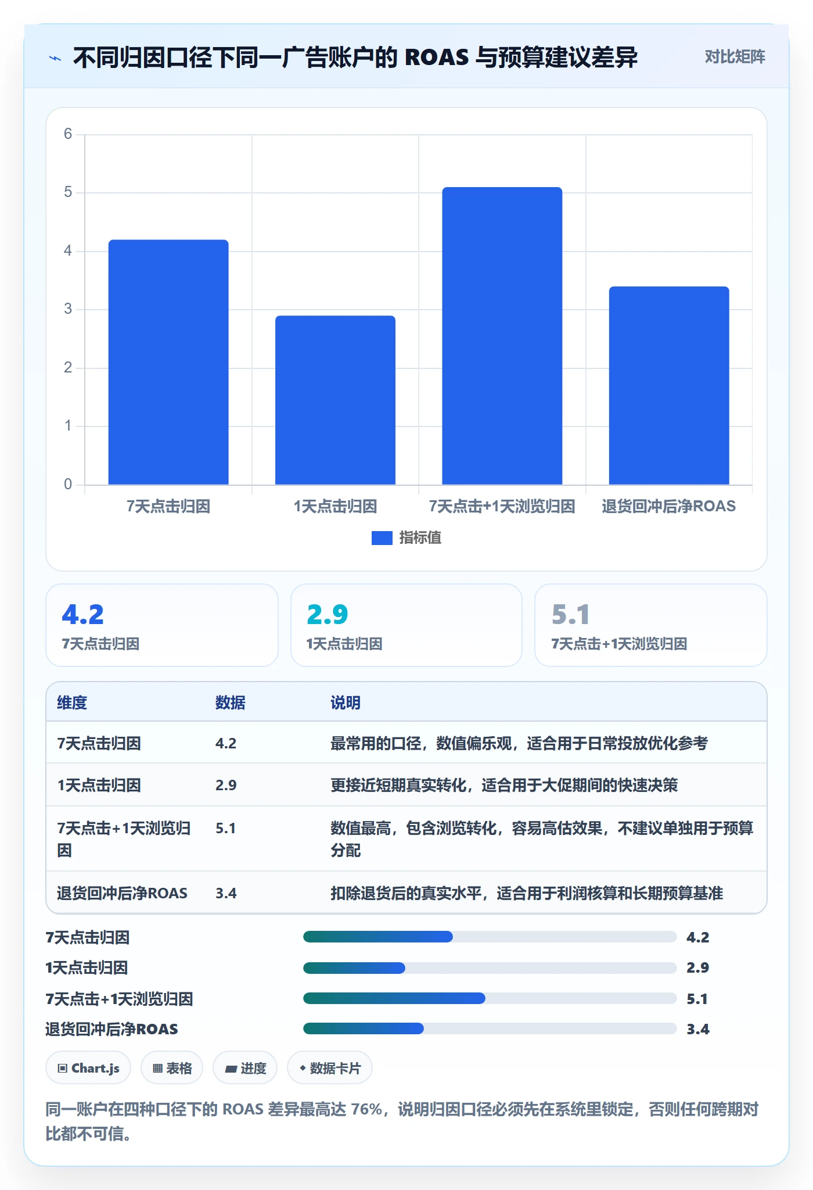Select table cell 7天点击+1天浏览归因
This screenshot has width=813, height=1190.
coord(124,839)
